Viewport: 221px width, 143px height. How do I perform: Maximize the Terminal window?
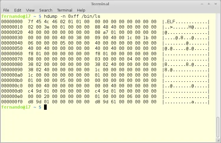point(209,4)
